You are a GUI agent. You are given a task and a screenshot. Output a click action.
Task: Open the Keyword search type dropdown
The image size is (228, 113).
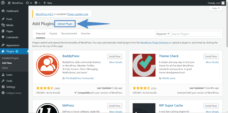pyautogui.click(x=162, y=34)
